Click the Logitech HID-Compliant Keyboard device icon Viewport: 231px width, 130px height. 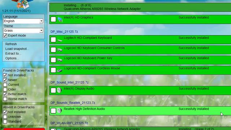click(60, 40)
